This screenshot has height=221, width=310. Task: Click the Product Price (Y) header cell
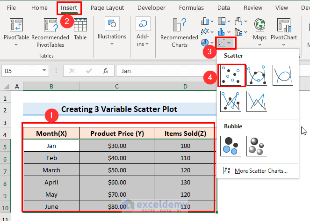tap(117, 133)
